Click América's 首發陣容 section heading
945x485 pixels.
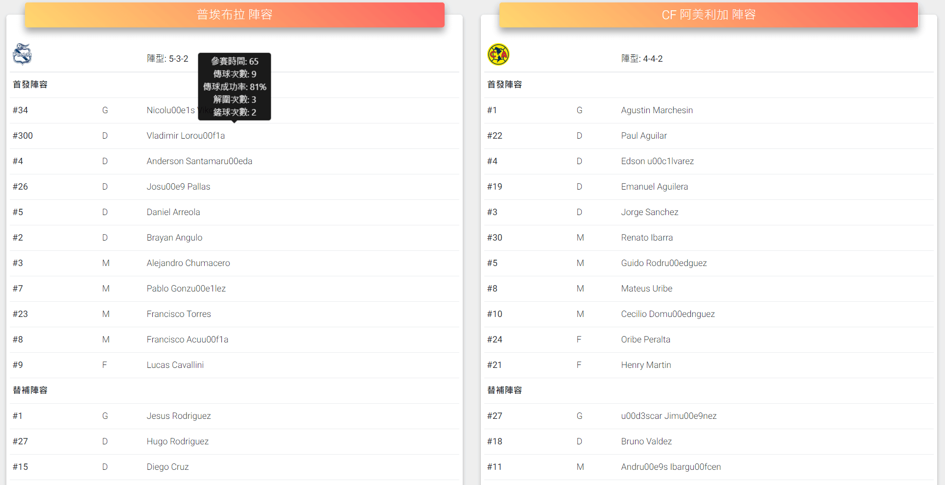click(504, 85)
